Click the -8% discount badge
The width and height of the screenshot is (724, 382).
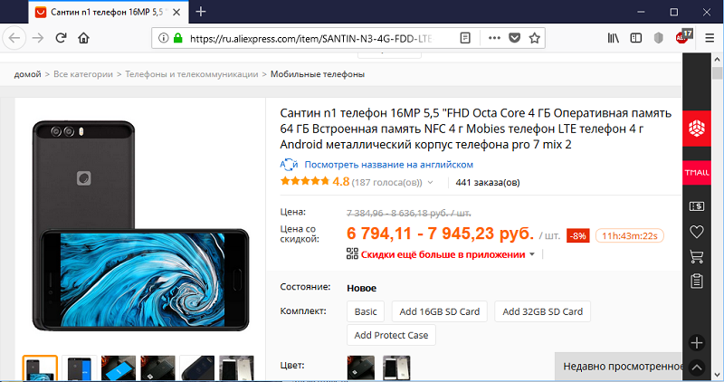[577, 235]
